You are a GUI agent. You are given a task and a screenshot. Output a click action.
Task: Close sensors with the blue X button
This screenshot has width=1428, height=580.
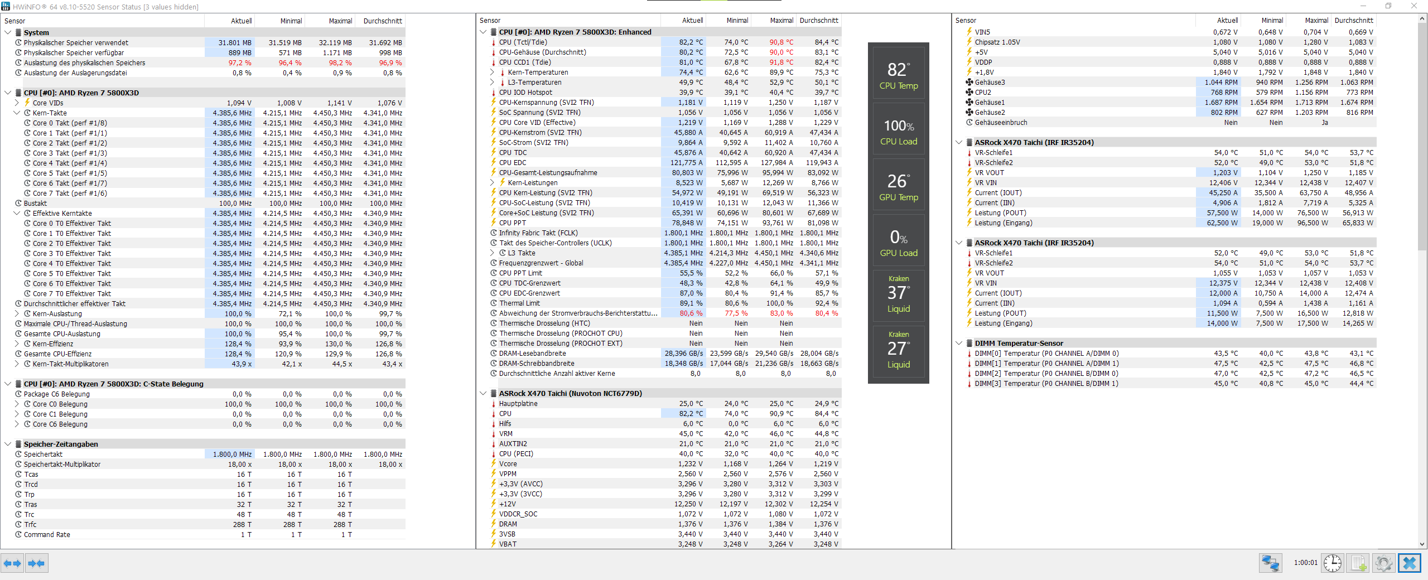coord(1410,563)
